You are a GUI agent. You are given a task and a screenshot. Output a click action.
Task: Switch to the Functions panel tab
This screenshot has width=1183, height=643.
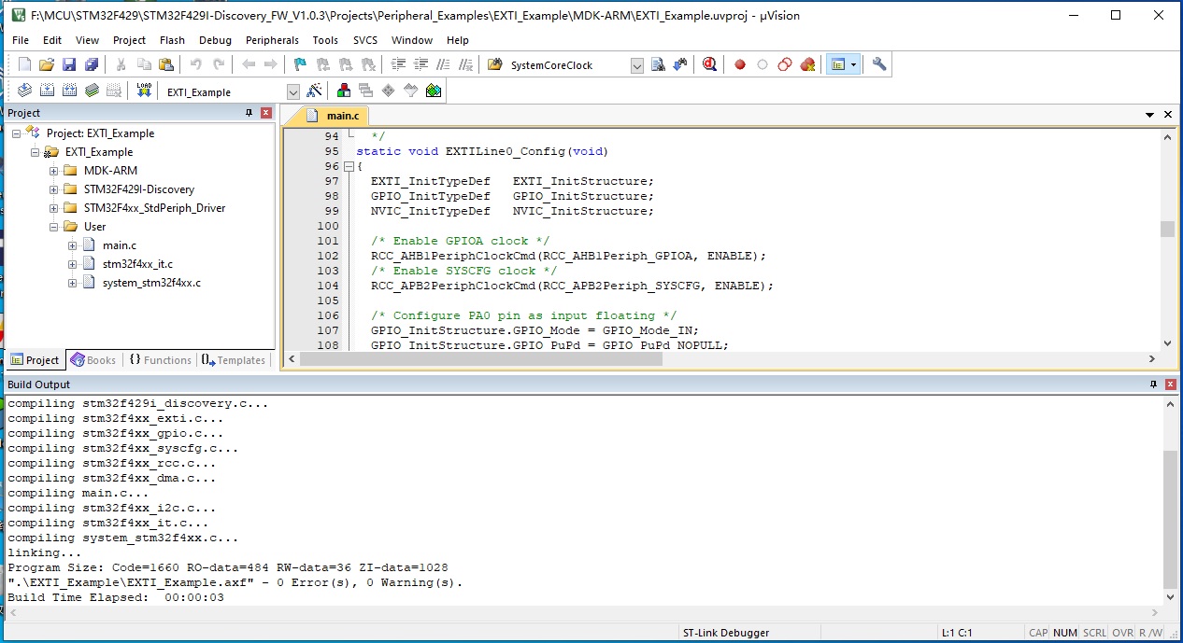point(160,360)
